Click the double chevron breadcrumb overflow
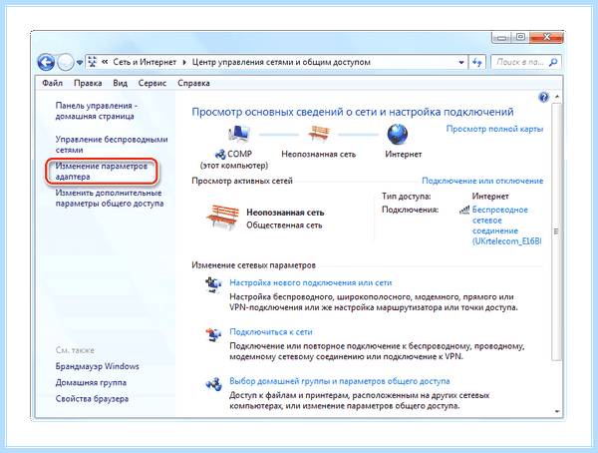The image size is (598, 453). [x=105, y=62]
